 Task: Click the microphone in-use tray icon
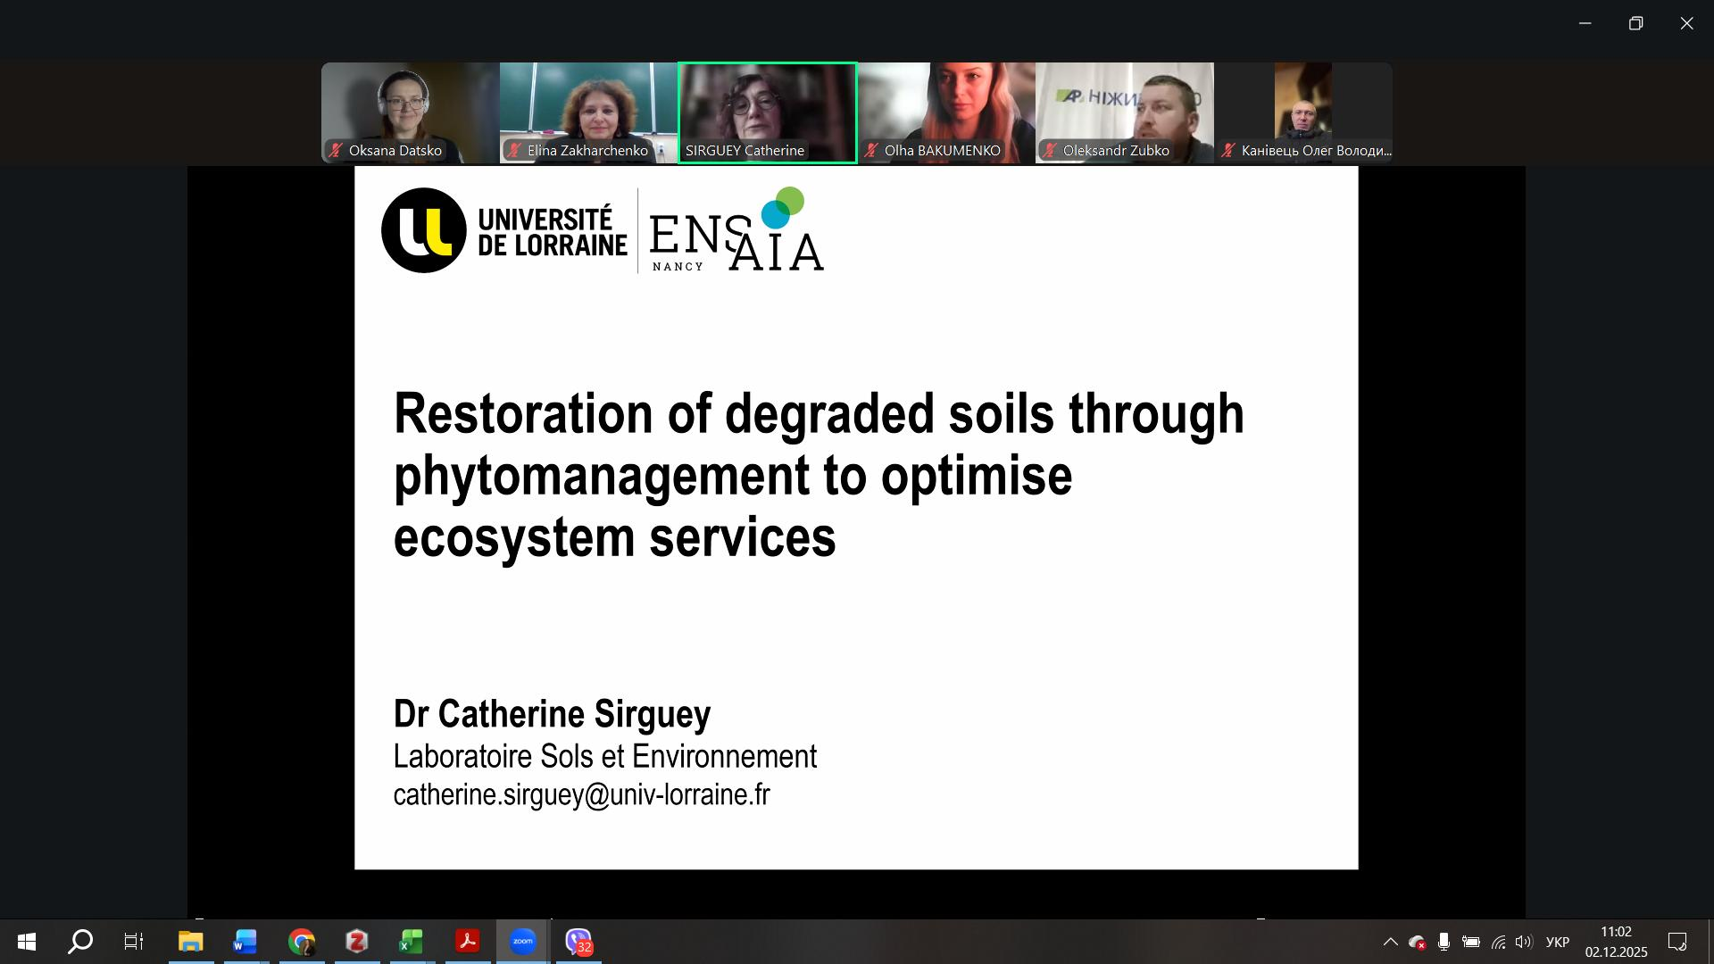1444,942
